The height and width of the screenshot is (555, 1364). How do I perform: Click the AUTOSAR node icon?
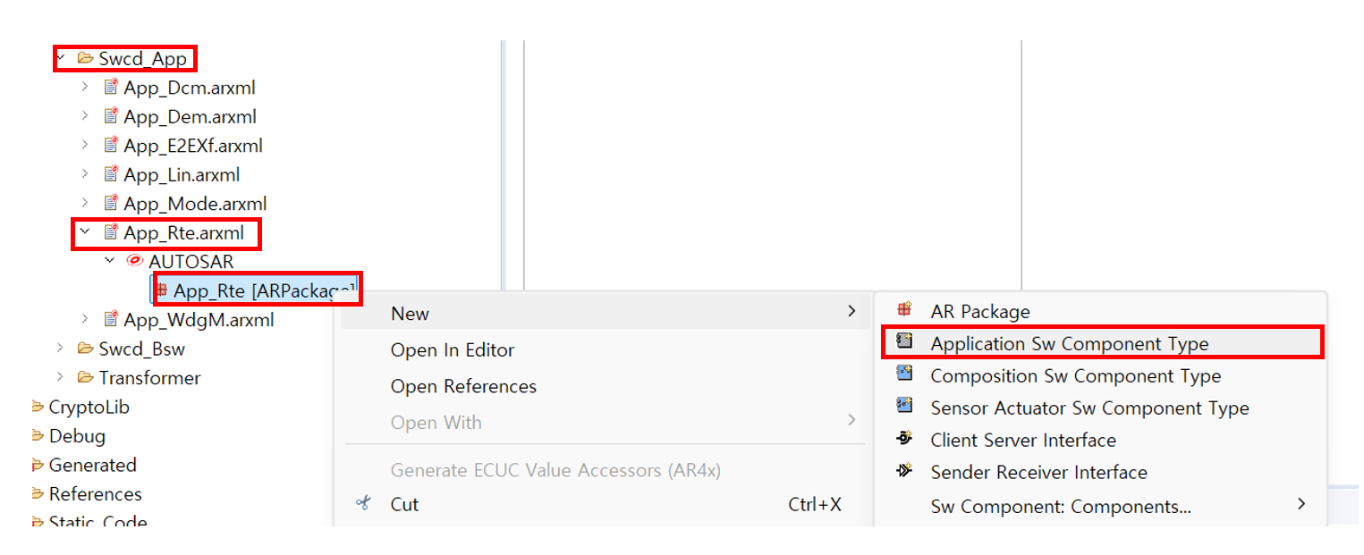click(135, 261)
